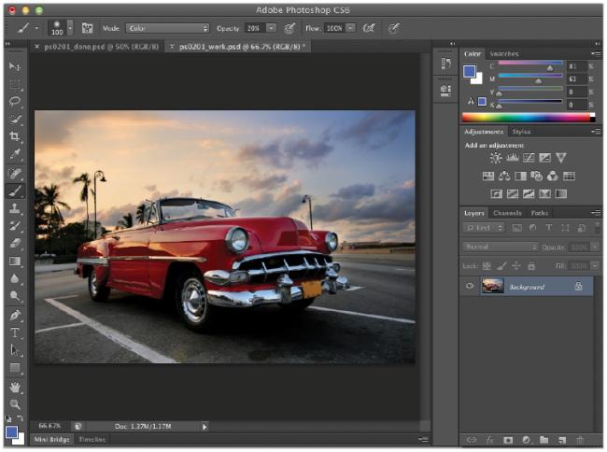This screenshot has width=607, height=452.
Task: Select the Gradient tool
Action: (15, 261)
